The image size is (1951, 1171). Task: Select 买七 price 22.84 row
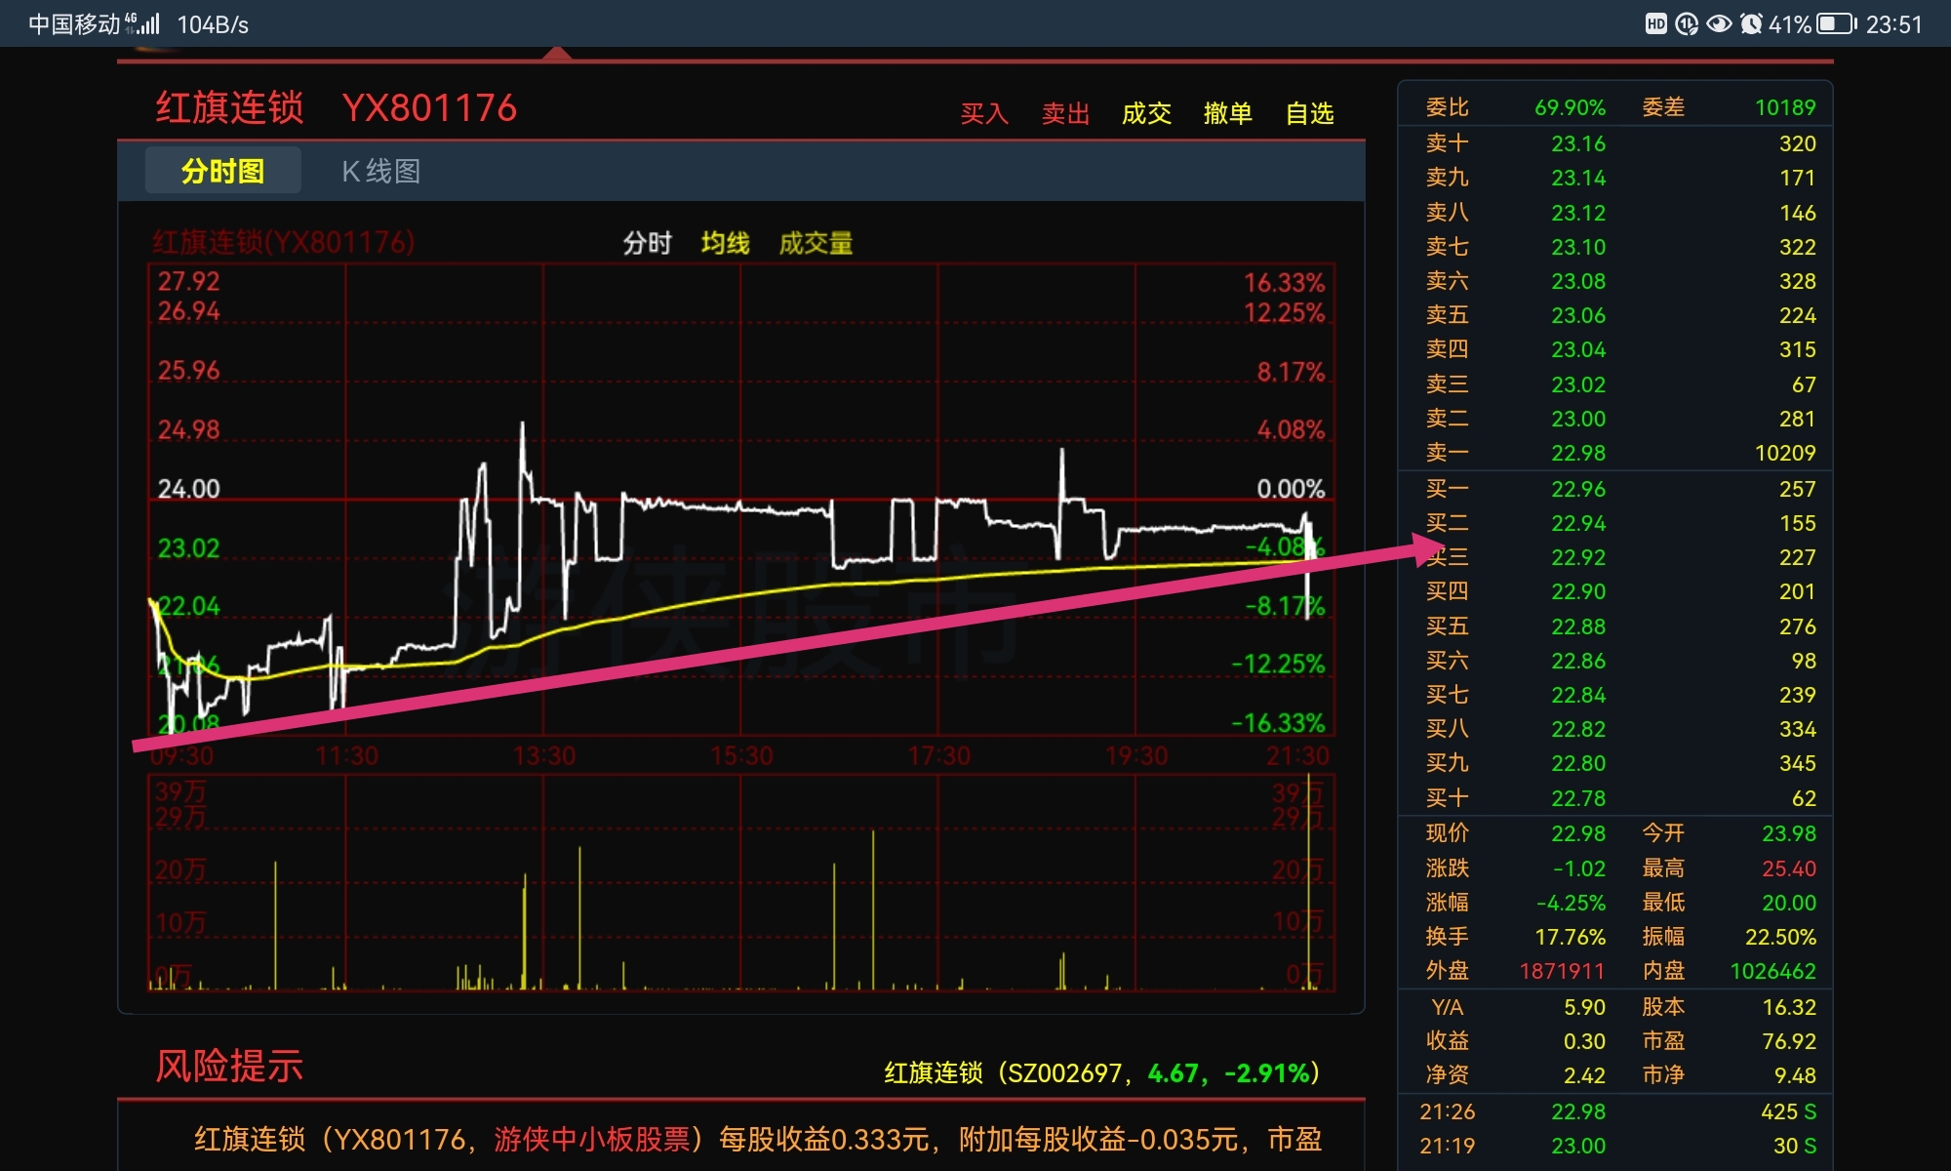point(1615,695)
